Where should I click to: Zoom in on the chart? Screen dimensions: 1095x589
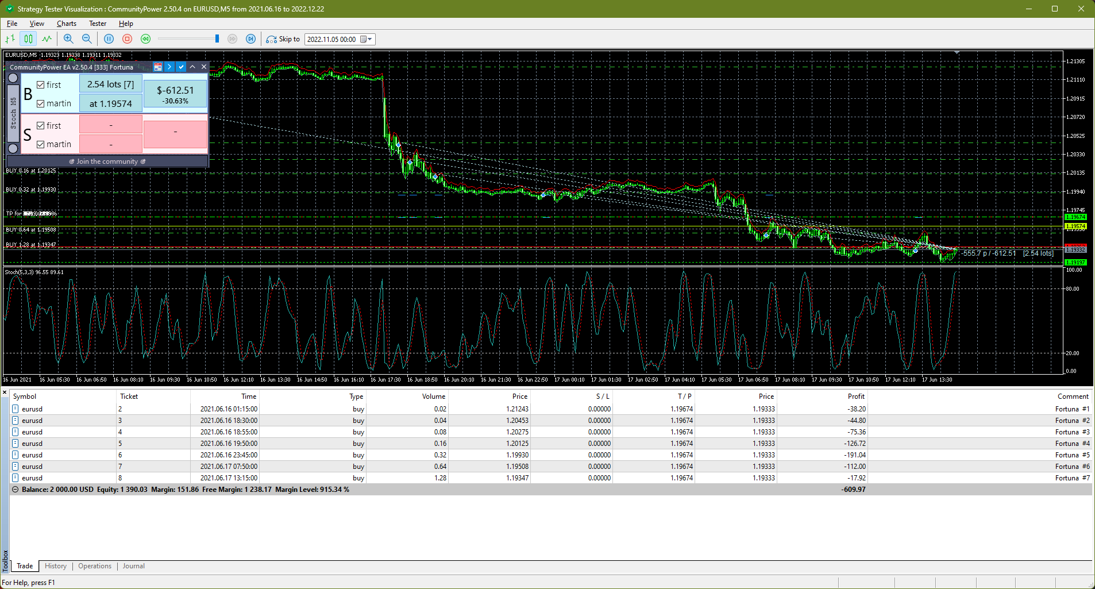click(68, 39)
